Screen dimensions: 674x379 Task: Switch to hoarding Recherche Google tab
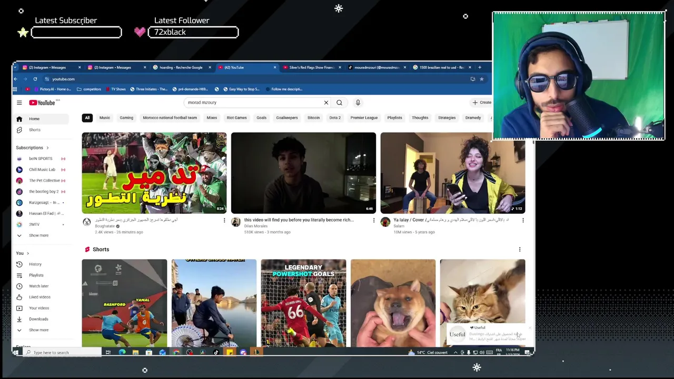181,67
